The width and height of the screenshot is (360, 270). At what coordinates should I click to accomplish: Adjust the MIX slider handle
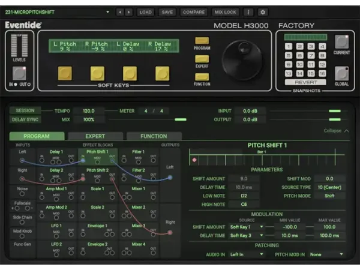tap(181, 119)
